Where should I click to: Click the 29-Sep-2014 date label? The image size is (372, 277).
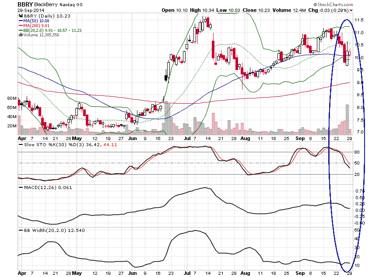31,11
